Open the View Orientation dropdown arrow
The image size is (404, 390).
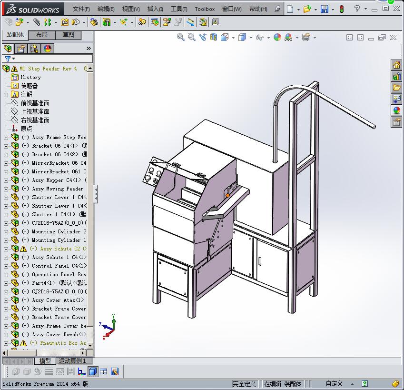click(234, 38)
